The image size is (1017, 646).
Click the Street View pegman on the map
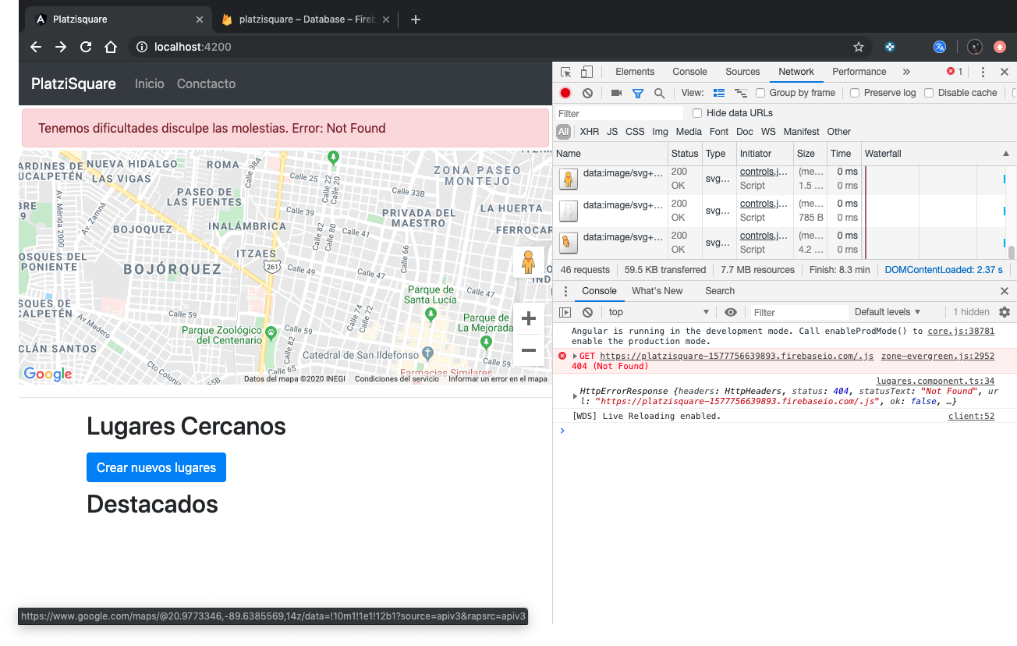pyautogui.click(x=528, y=262)
